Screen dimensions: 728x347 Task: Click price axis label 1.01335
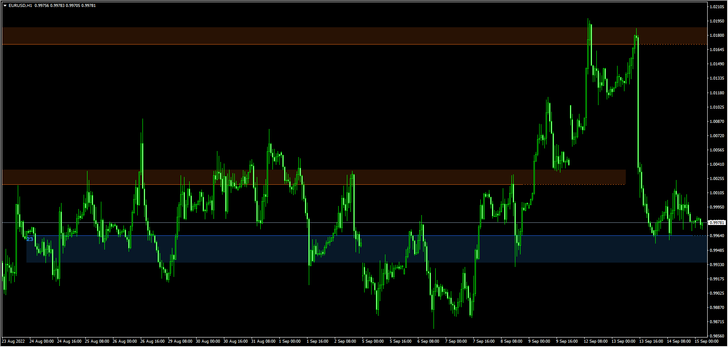tap(717, 78)
